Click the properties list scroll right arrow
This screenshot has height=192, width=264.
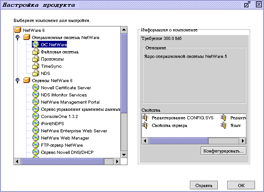click(x=242, y=141)
